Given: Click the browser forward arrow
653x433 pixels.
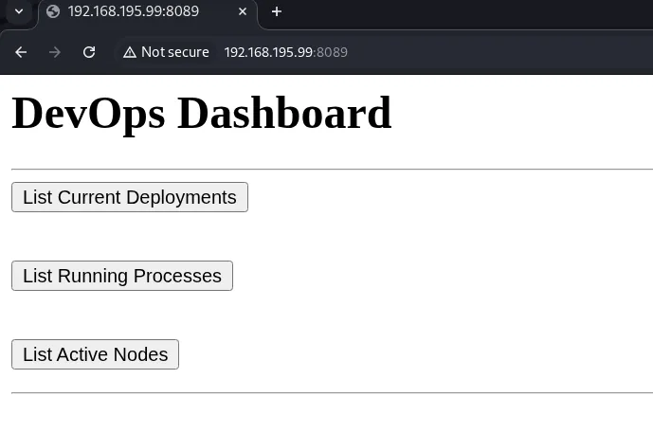Looking at the screenshot, I should point(55,52).
